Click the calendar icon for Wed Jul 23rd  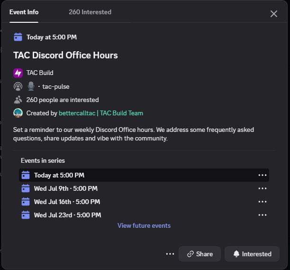[26, 215]
